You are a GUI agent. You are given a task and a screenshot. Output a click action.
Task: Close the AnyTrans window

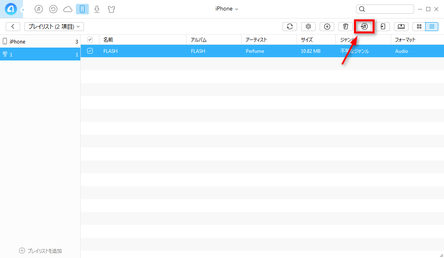pos(436,9)
